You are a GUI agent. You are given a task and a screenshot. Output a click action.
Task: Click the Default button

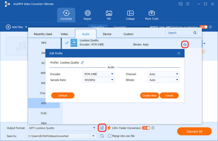63,95
